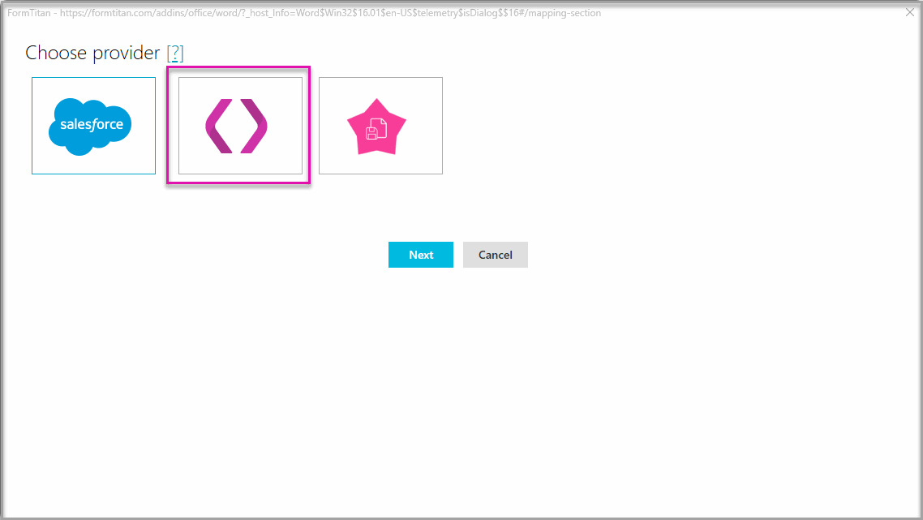Choose the angle-brackets code provider tile
The width and height of the screenshot is (923, 520).
click(240, 126)
